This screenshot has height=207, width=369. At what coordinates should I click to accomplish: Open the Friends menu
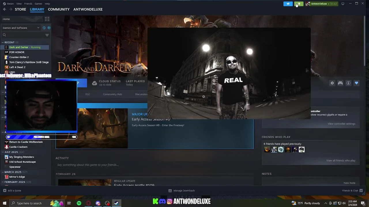[28, 4]
